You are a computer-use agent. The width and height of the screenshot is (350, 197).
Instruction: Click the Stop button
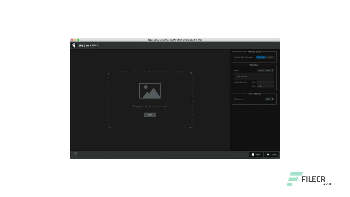(256, 155)
